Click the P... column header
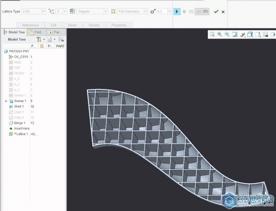 [x=50, y=46]
